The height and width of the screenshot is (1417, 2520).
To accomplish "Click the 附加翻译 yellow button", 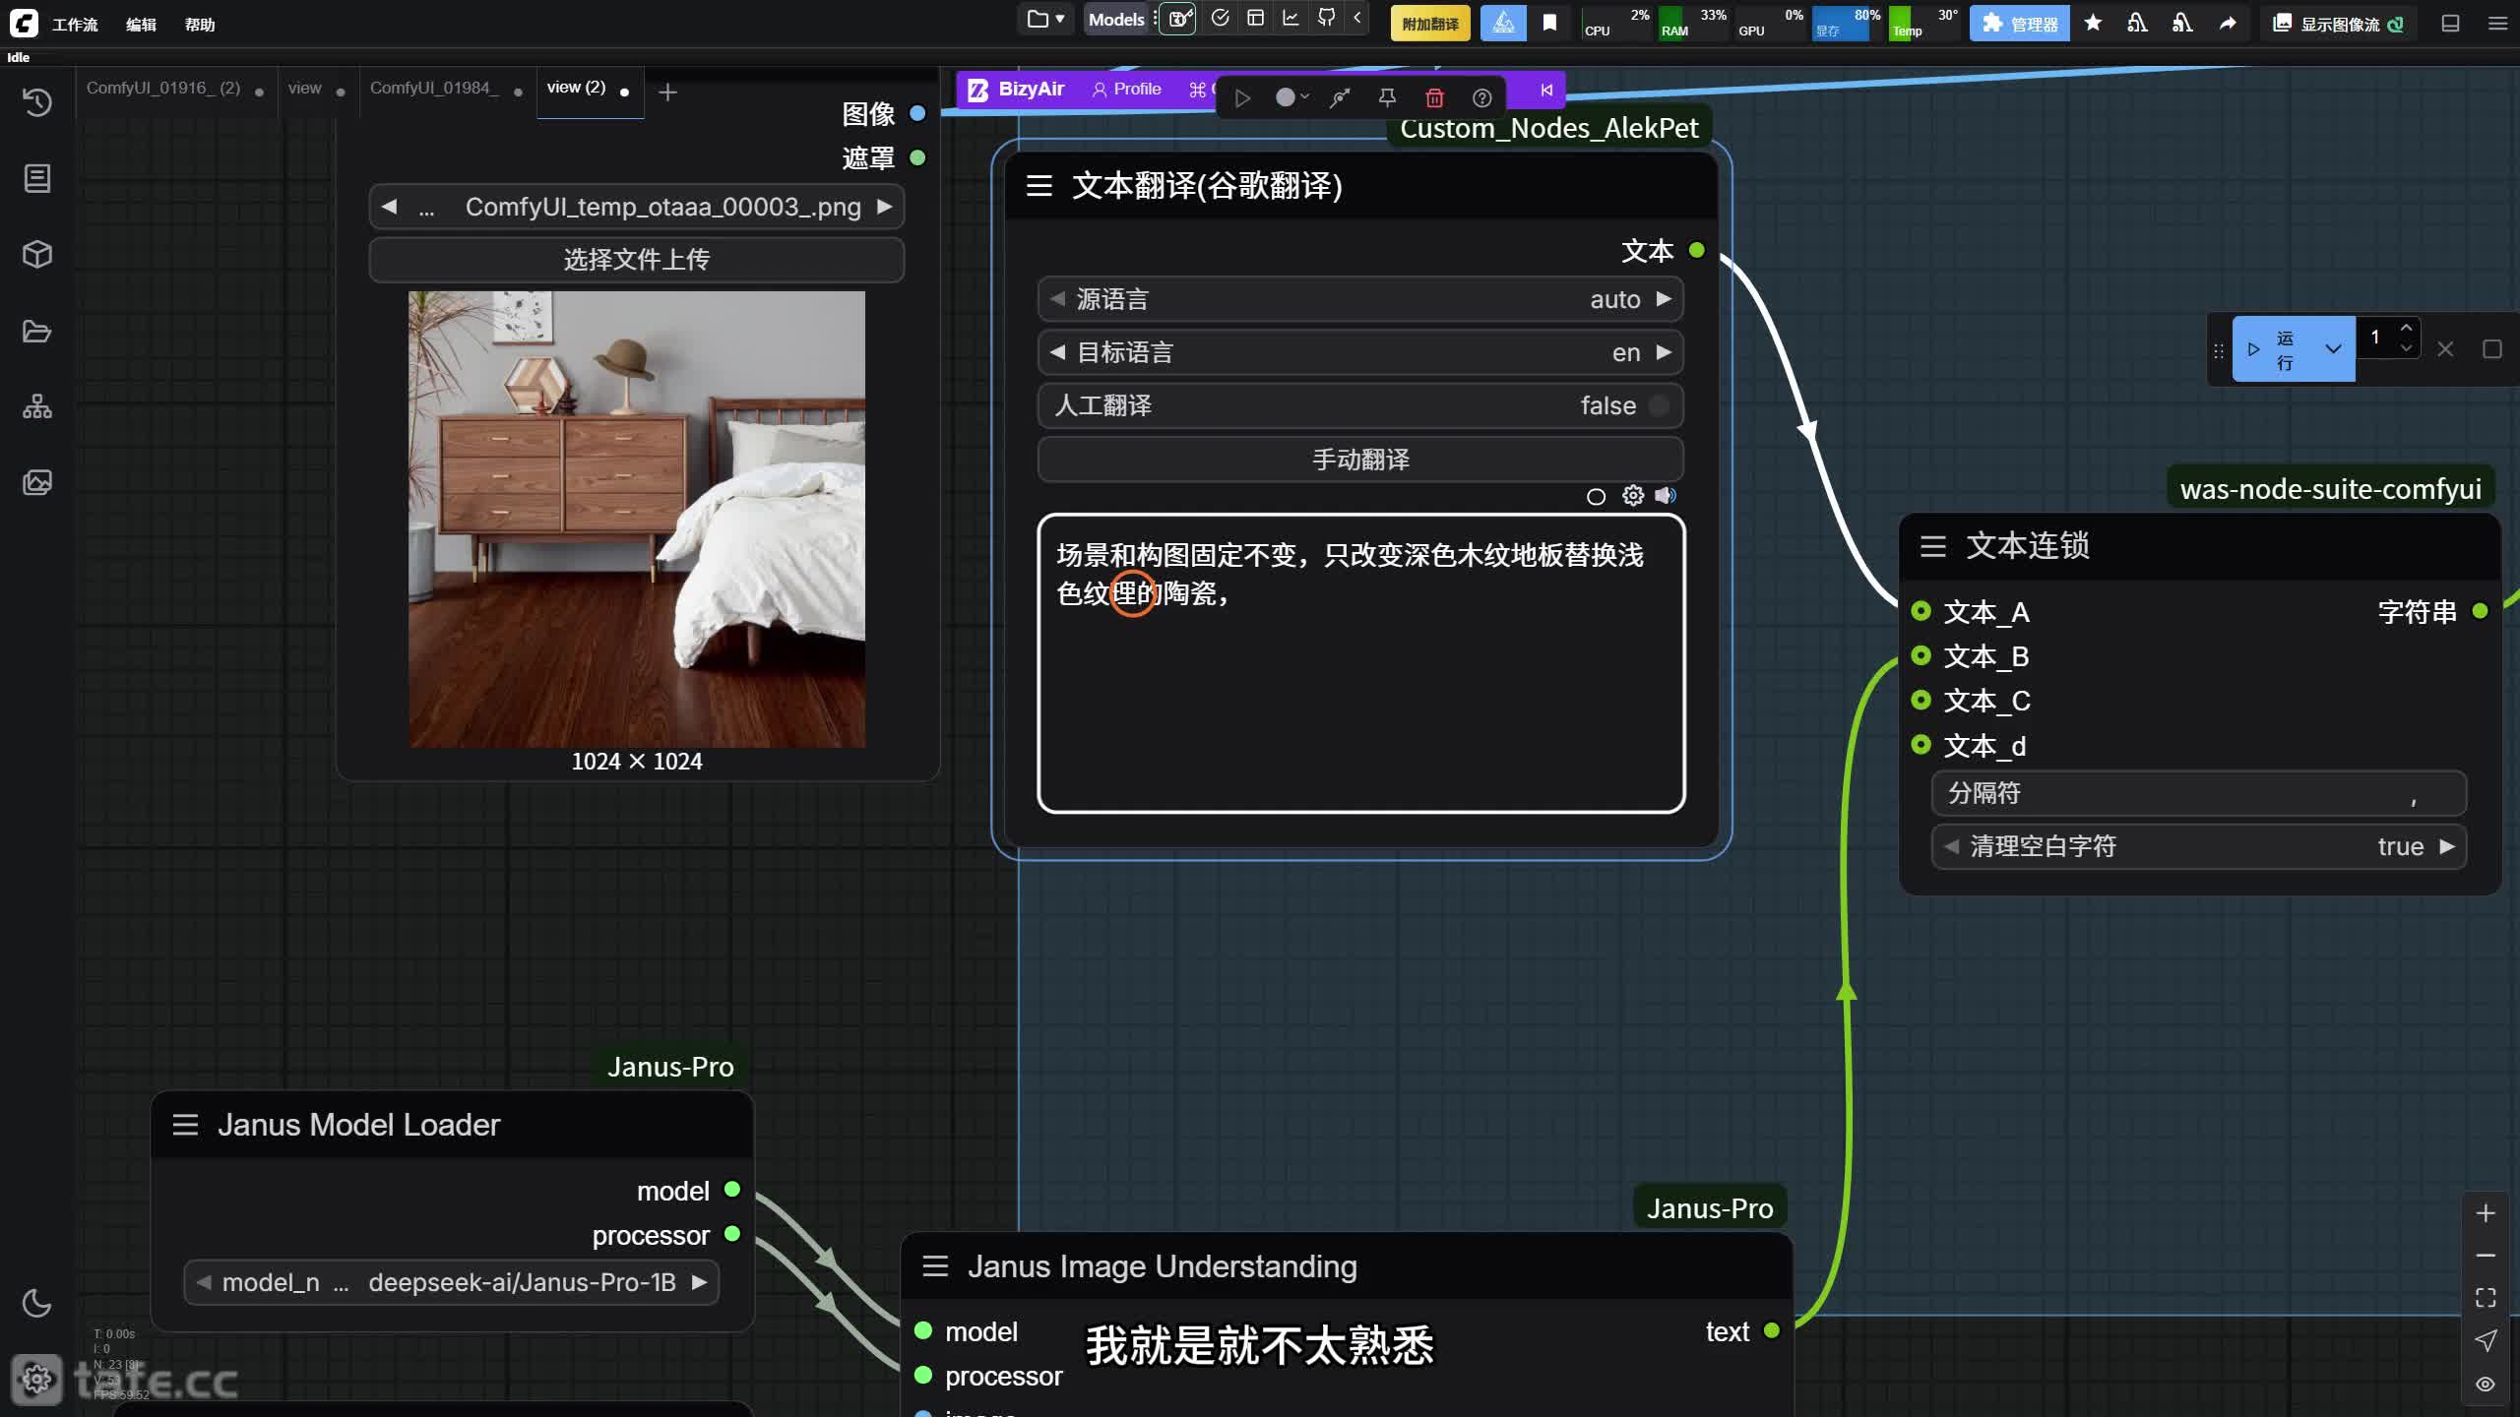I will click(1429, 23).
